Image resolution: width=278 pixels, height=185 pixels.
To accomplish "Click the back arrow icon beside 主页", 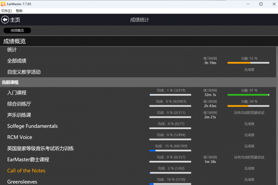I will pyautogui.click(x=5, y=20).
